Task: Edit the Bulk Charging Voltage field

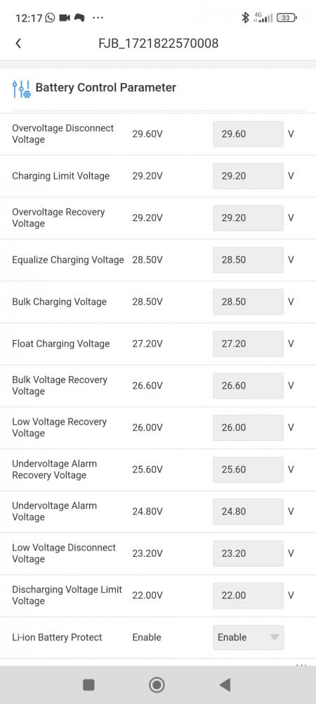Action: [x=248, y=302]
